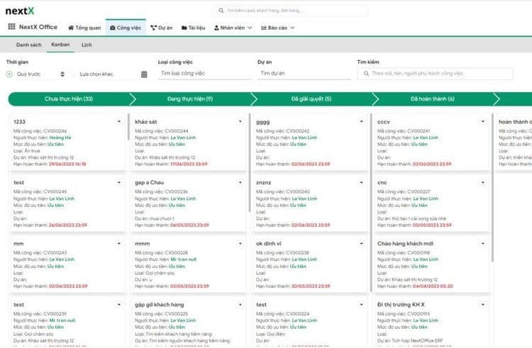The width and height of the screenshot is (532, 348).
Task: Click the Tìm loại công việc field
Action: point(205,73)
